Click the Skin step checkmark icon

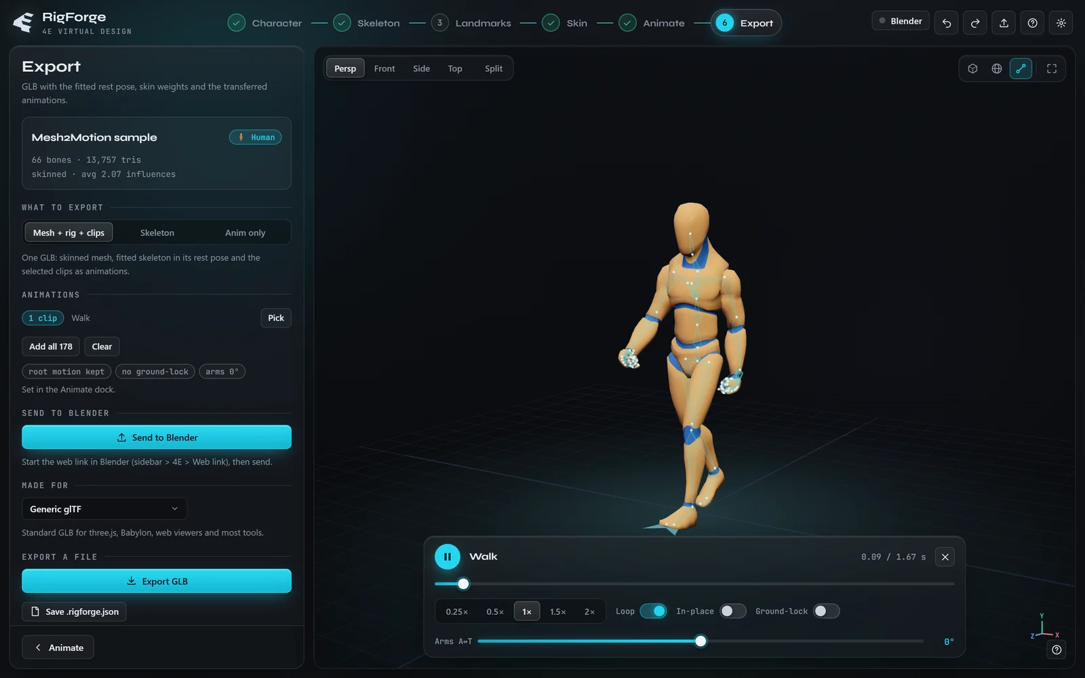tap(551, 23)
